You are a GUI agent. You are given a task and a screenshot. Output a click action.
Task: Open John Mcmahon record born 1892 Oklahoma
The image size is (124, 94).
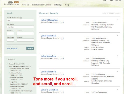[49, 36]
